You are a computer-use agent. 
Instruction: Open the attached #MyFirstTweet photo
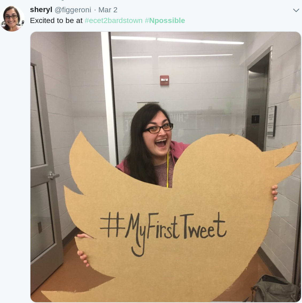pos(166,167)
